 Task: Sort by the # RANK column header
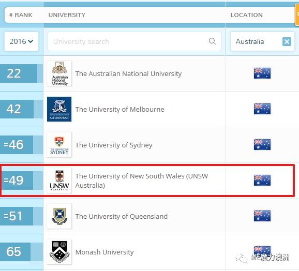[21, 15]
